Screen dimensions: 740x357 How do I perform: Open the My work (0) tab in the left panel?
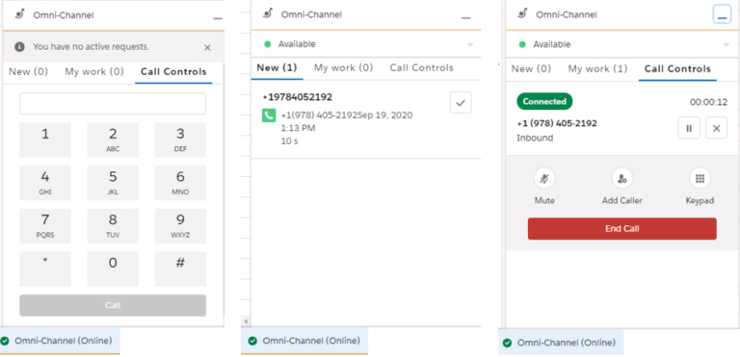pos(94,72)
